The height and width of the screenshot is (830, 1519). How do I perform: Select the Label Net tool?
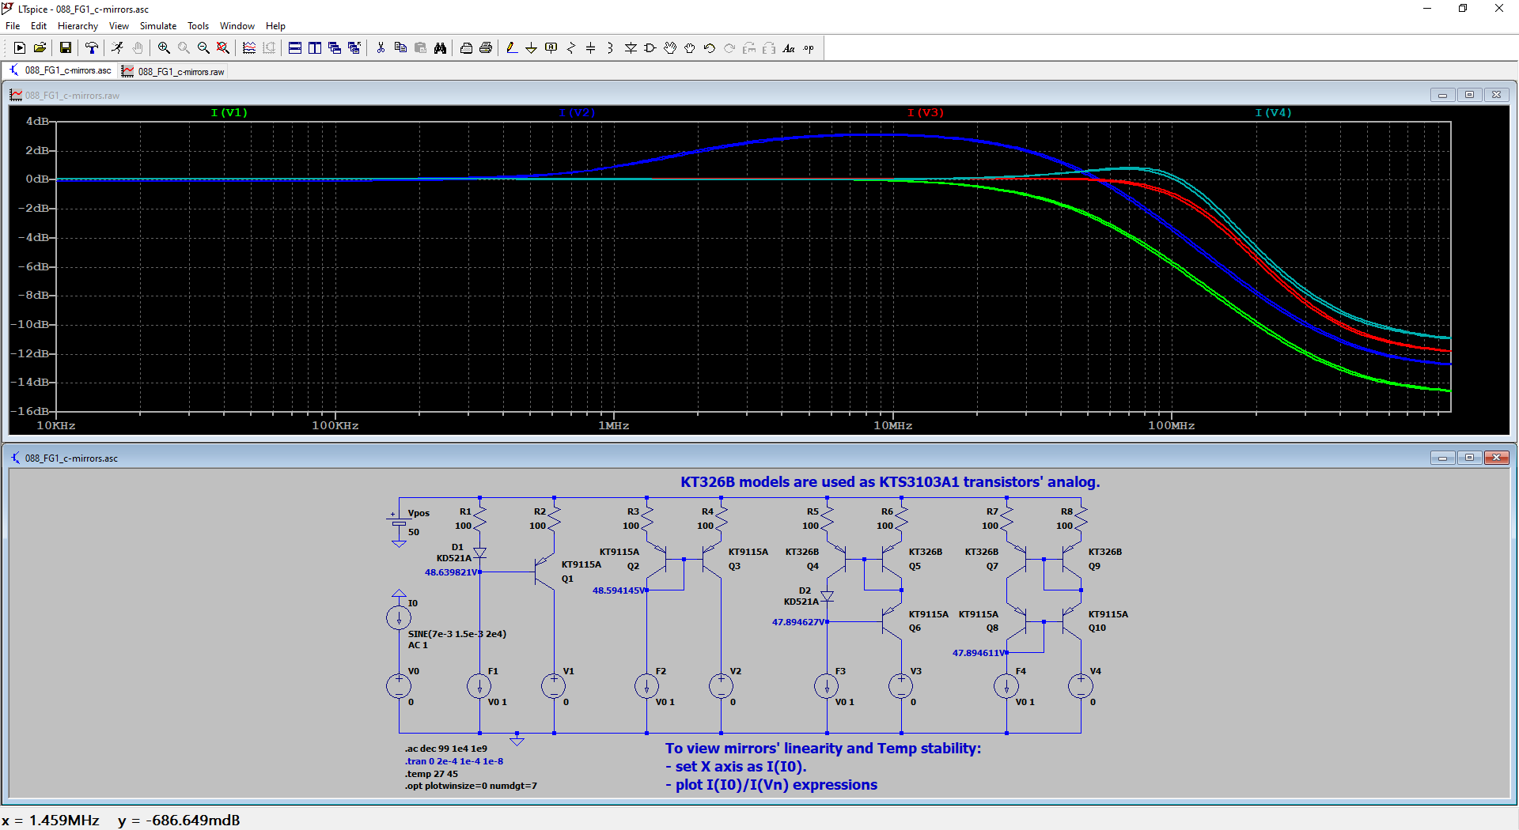pos(551,48)
